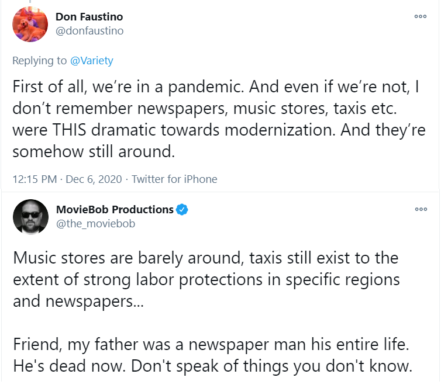Click Don Faustino's profile avatar
The height and width of the screenshot is (388, 441).
point(30,24)
